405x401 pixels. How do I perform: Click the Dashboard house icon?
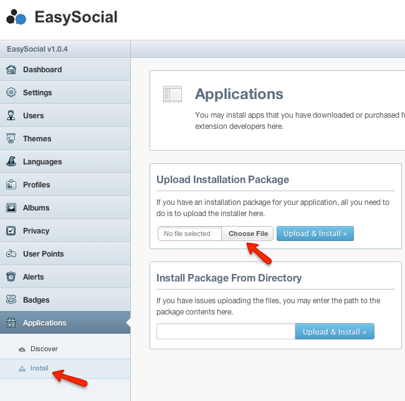coord(11,70)
